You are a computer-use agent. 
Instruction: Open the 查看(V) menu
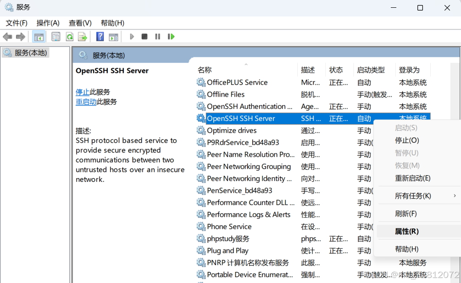[80, 23]
